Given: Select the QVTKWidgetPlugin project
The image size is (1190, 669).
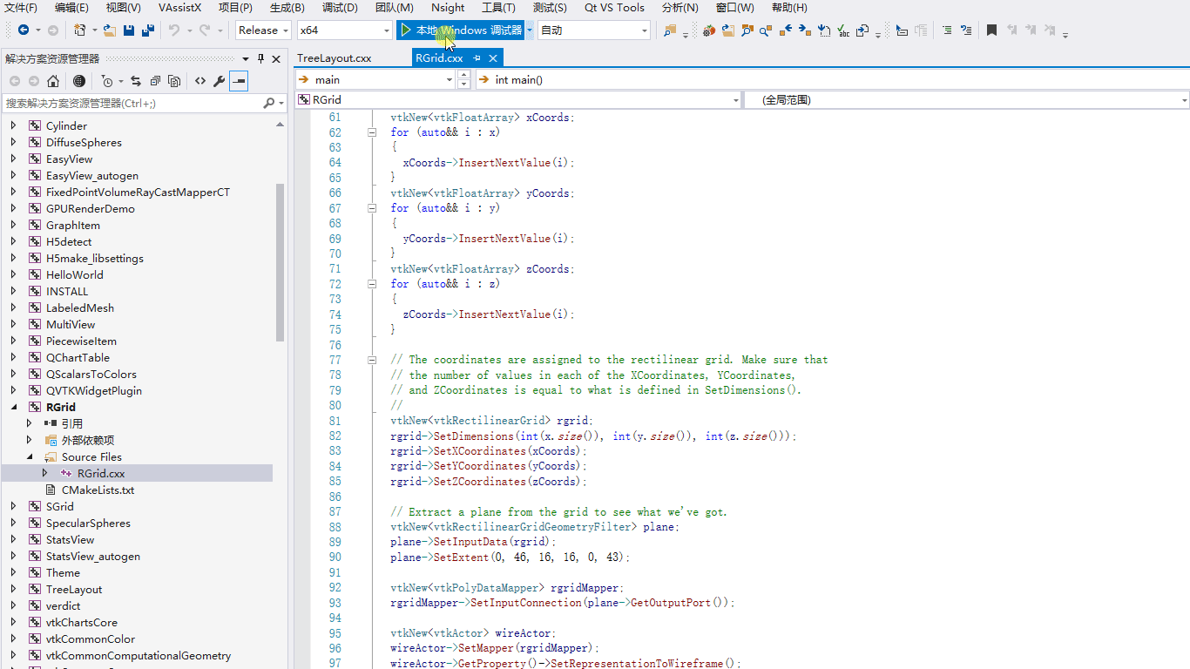Looking at the screenshot, I should [x=94, y=390].
